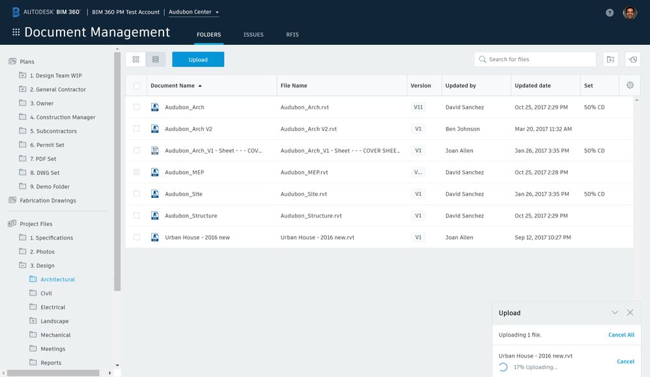
Task: Select the Civil folder
Action: coord(46,293)
